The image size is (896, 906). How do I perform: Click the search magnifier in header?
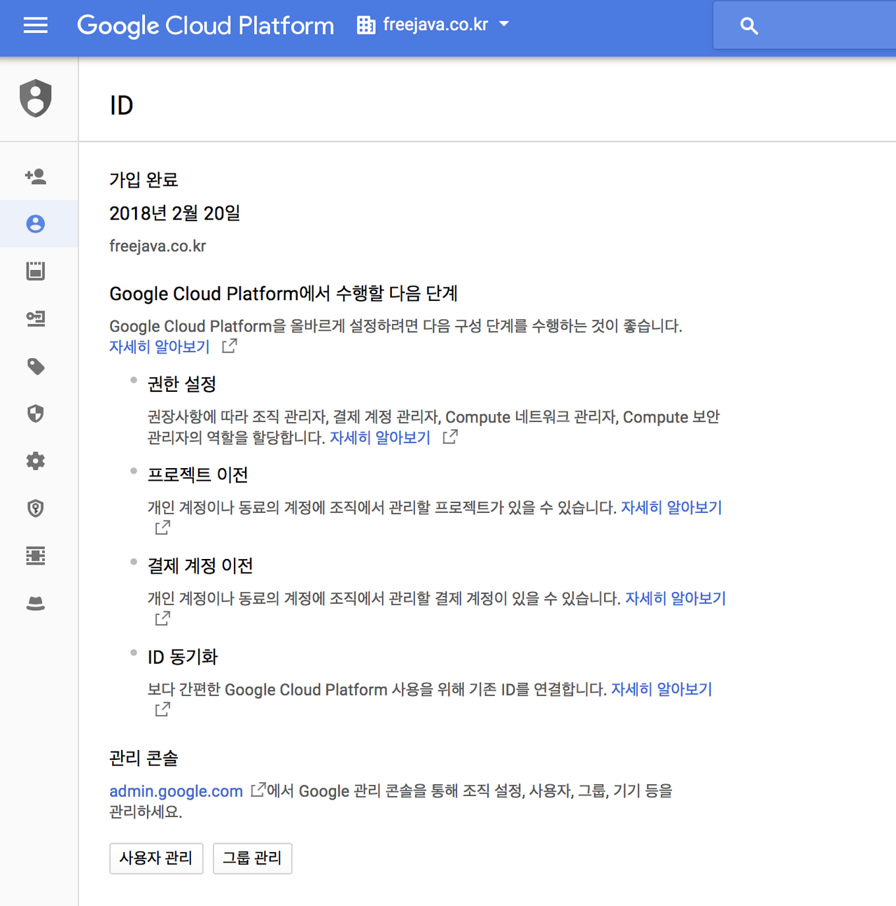749,27
